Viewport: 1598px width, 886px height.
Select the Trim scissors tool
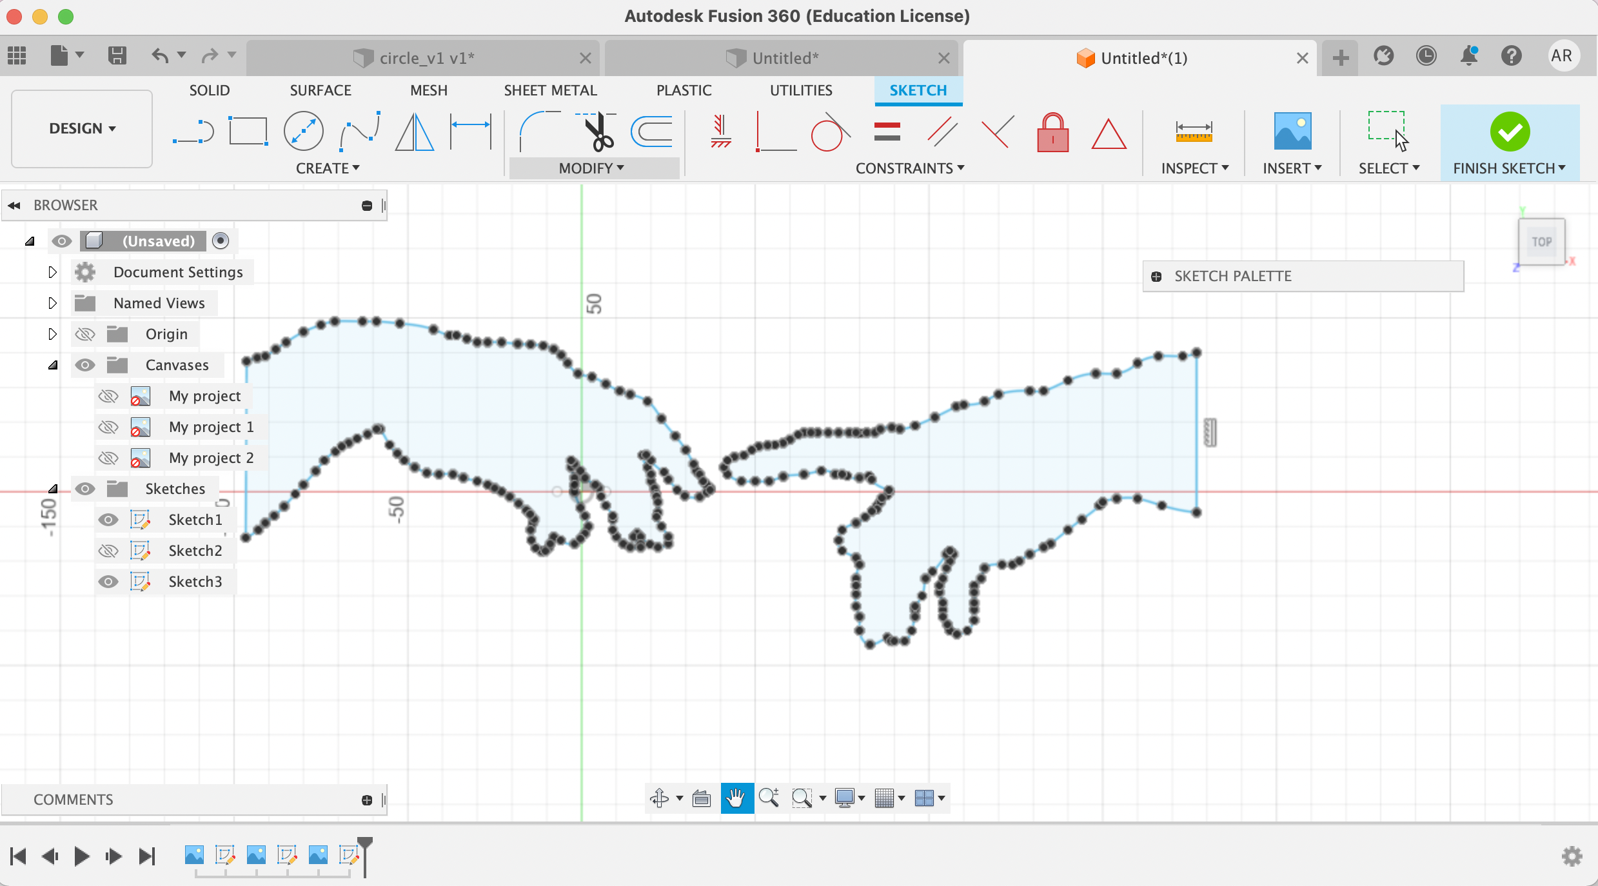point(596,132)
